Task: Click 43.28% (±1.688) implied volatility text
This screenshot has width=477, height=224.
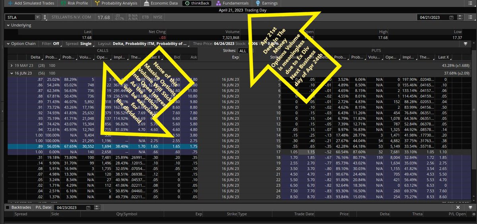Action: [456, 65]
